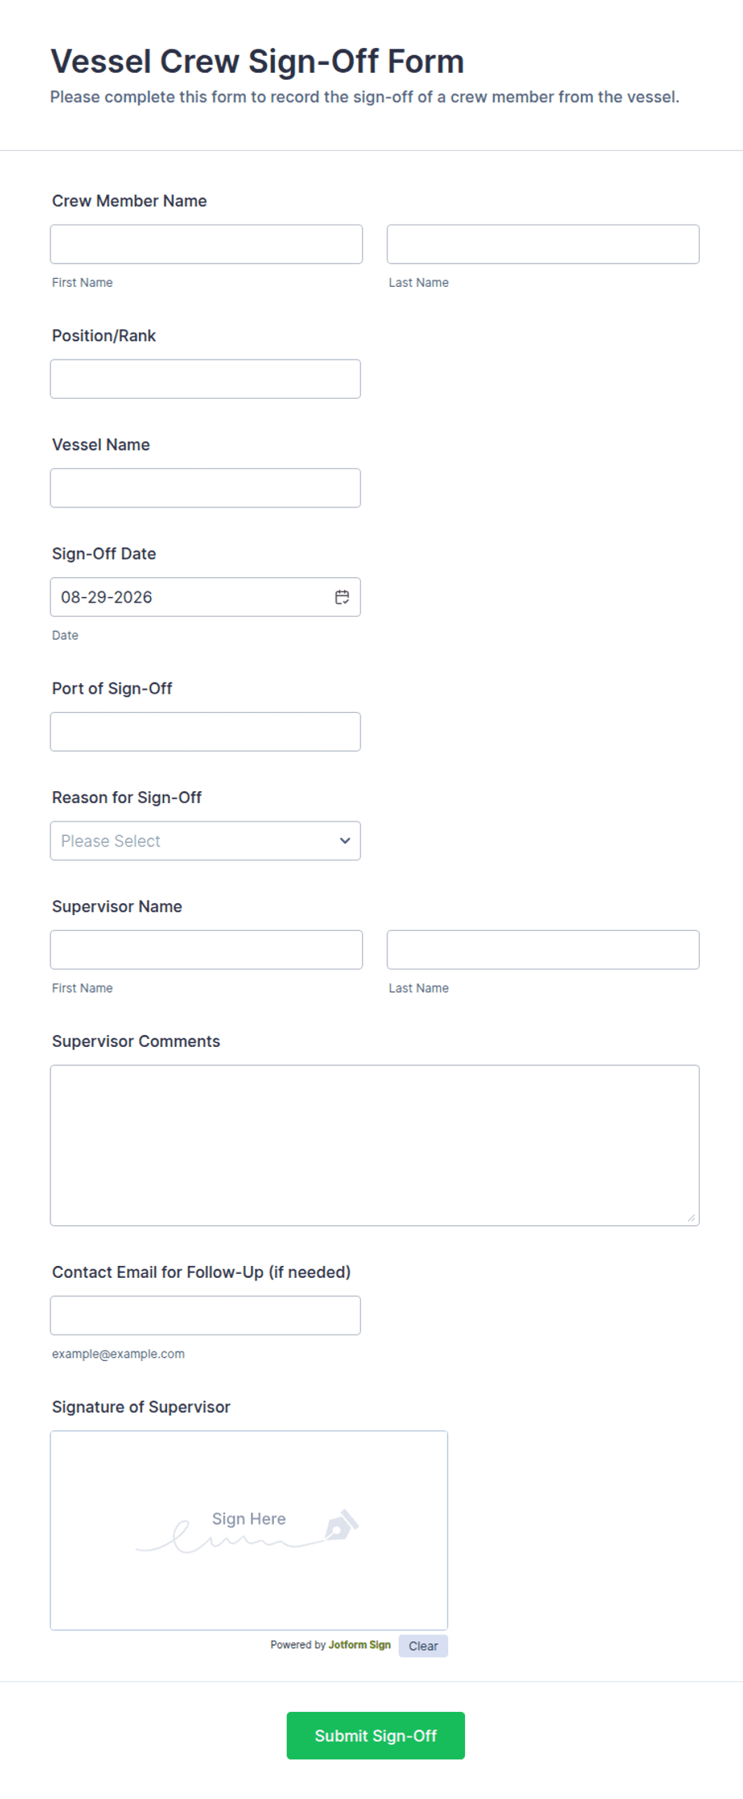Click the pen icon in signature box
This screenshot has width=743, height=1799.
tap(342, 1525)
